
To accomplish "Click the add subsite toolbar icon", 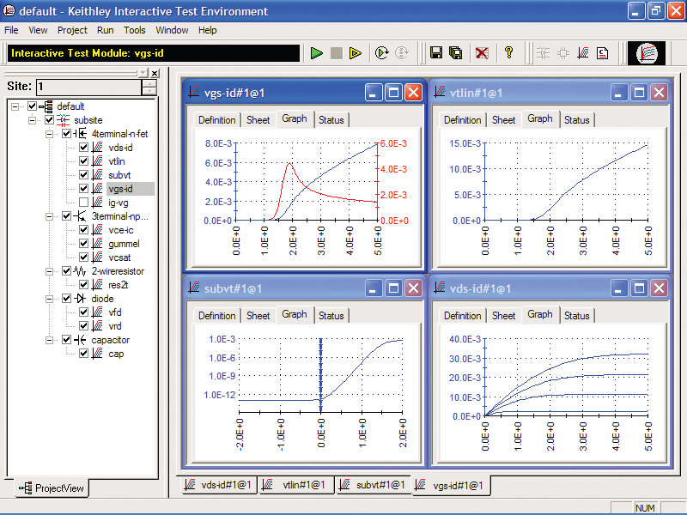I will point(544,53).
